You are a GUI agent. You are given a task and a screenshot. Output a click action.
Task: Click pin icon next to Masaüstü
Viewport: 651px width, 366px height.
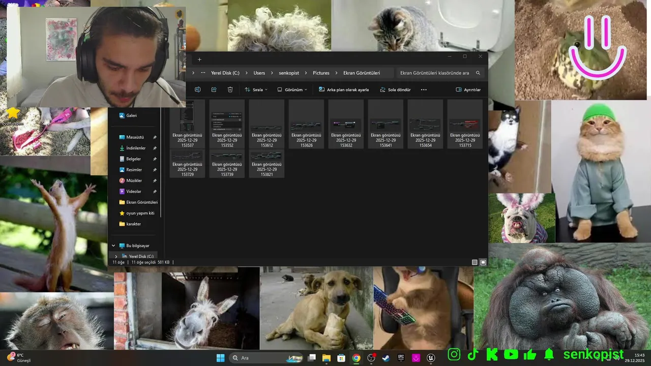(155, 137)
